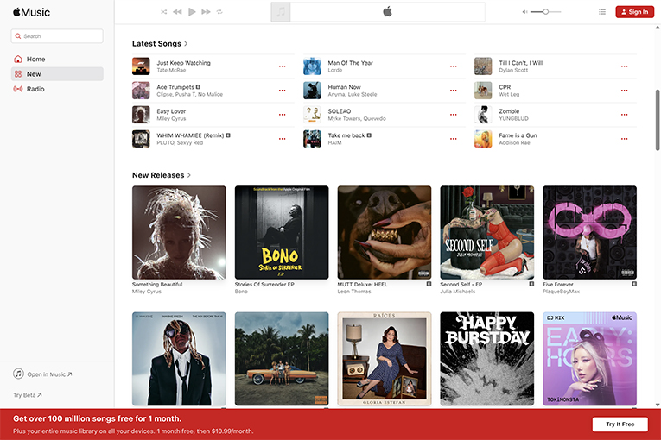The image size is (661, 440).
Task: Click the Sign In button
Action: click(x=634, y=12)
